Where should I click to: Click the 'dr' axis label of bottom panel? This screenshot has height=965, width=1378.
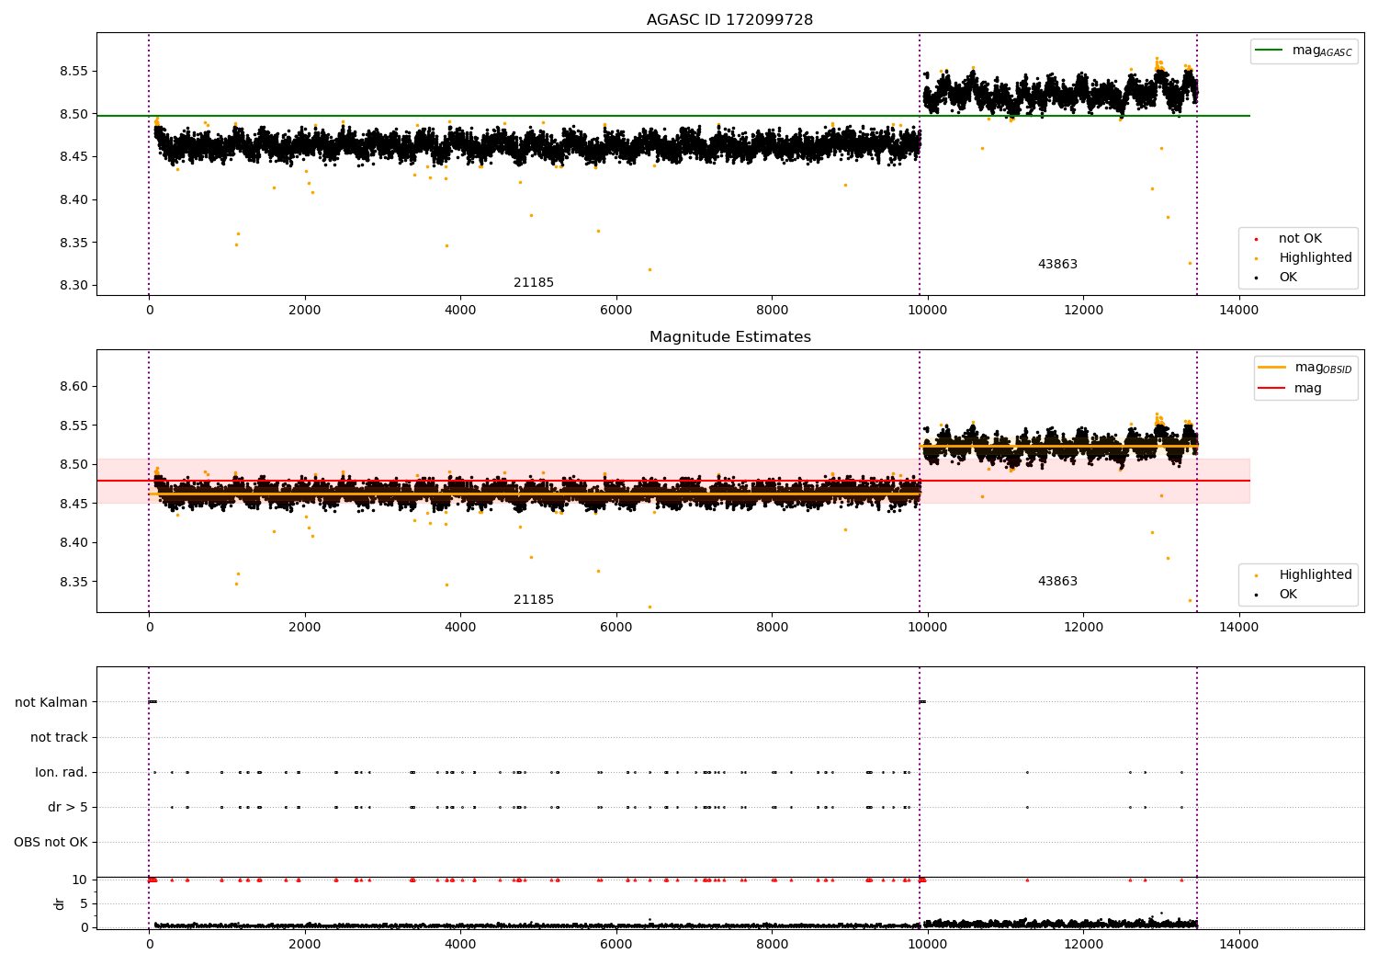point(60,903)
